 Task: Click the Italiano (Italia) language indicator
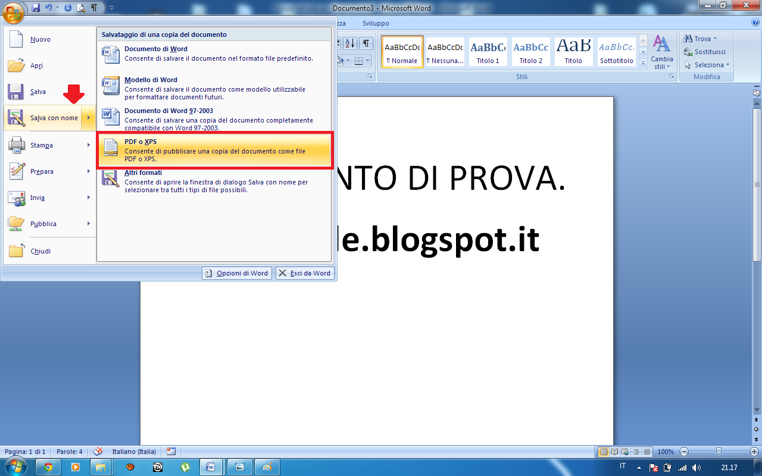point(134,452)
